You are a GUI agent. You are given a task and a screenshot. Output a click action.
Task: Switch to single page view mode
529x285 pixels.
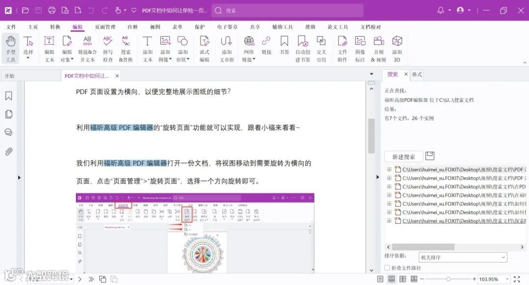point(380,279)
